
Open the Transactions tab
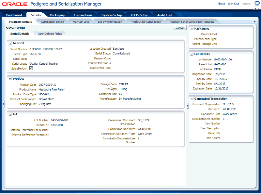point(83,15)
